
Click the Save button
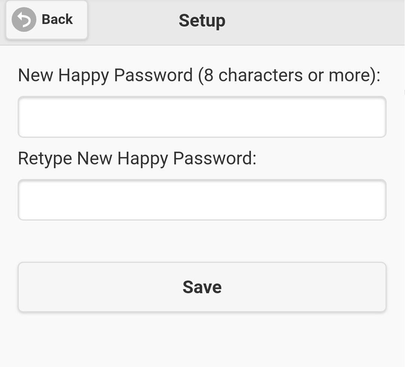[202, 287]
